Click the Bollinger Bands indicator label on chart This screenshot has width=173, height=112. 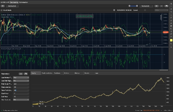point(13,15)
